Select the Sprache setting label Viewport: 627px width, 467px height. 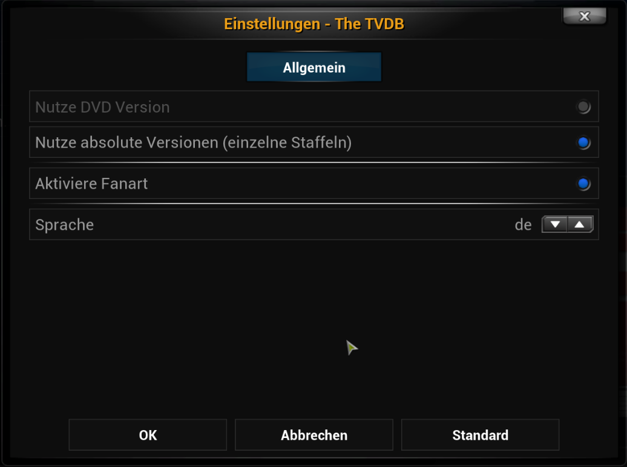pyautogui.click(x=64, y=225)
